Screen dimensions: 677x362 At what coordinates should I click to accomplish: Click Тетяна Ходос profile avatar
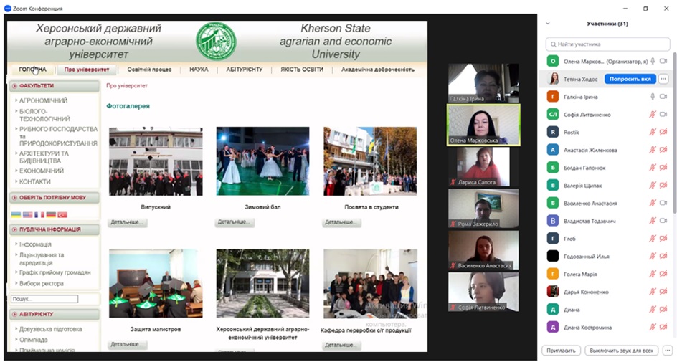coord(553,79)
